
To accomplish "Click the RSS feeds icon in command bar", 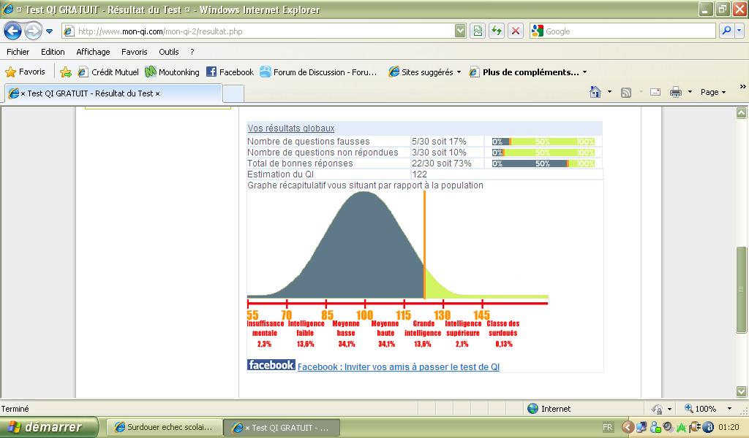I will [x=626, y=92].
